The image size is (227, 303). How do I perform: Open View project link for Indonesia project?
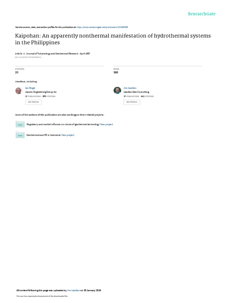pyautogui.click(x=68, y=135)
